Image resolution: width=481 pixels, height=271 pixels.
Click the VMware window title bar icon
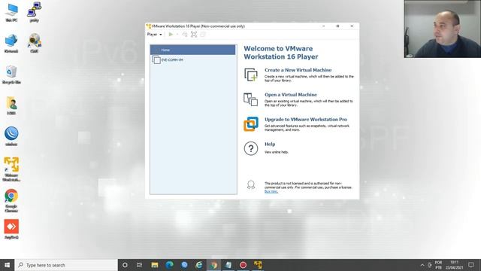point(149,26)
